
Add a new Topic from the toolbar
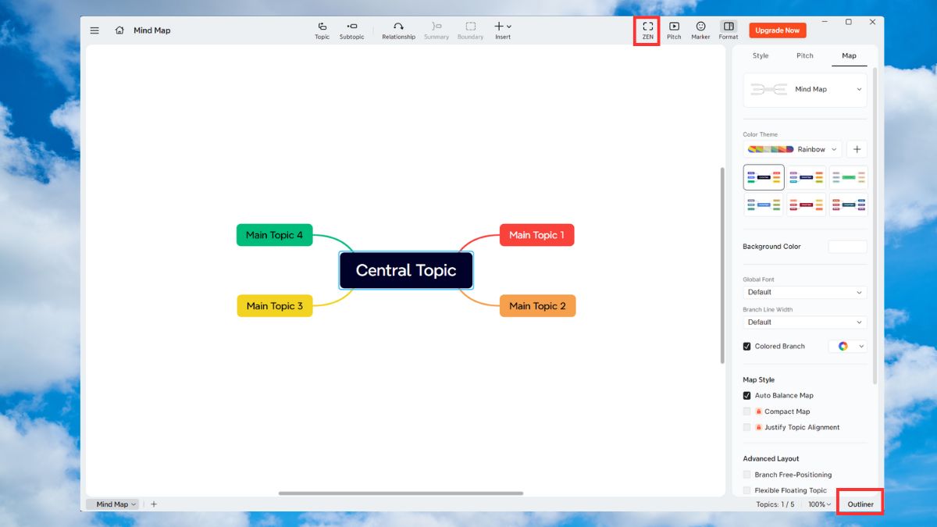pyautogui.click(x=322, y=30)
